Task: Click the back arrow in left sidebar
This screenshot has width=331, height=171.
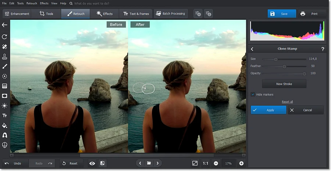Action: pyautogui.click(x=5, y=25)
